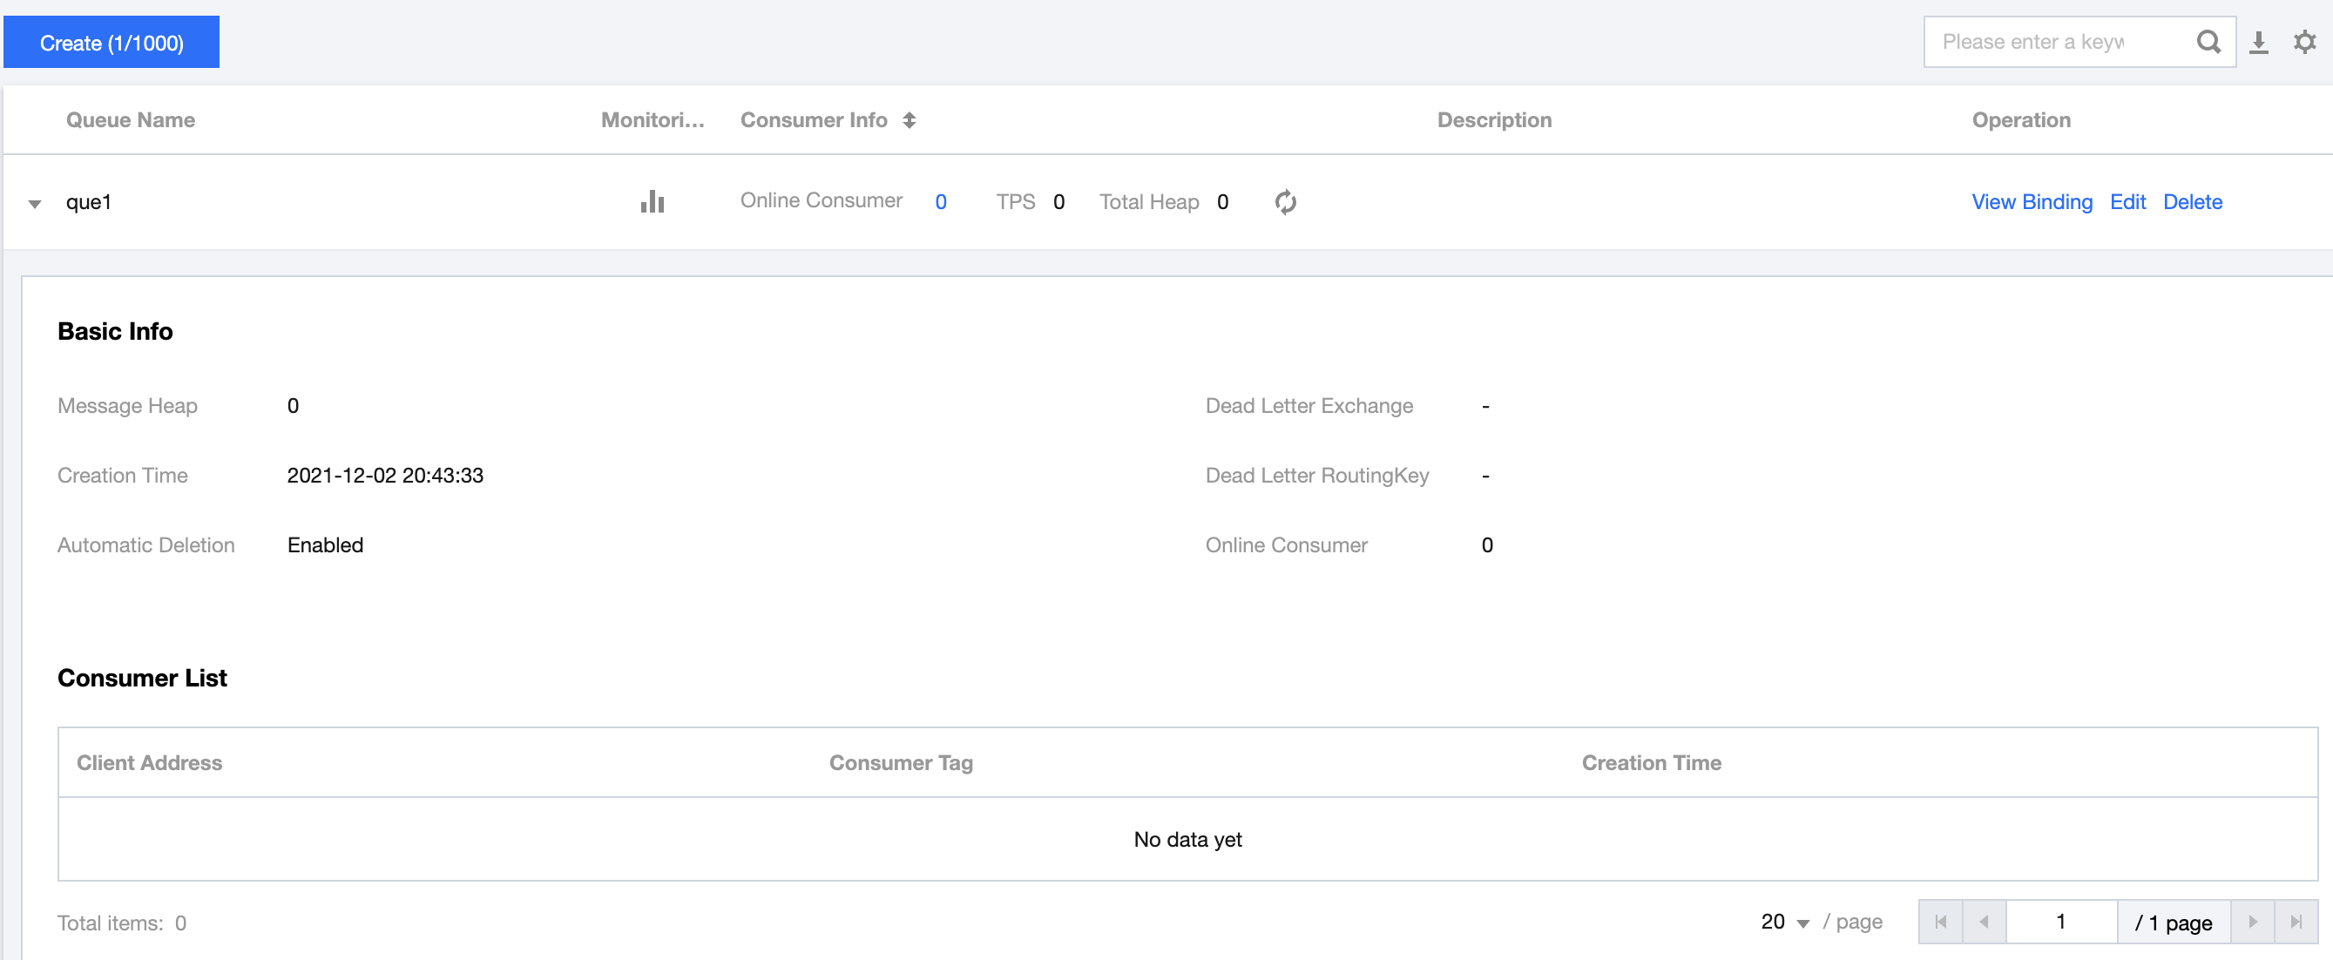Open the table settings gear icon
Image resolution: width=2333 pixels, height=960 pixels.
click(x=2304, y=42)
